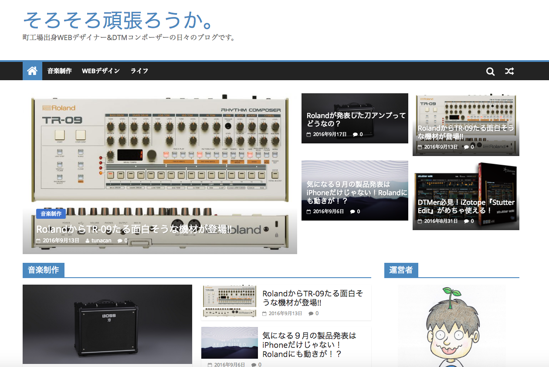Viewport: 549px width, 367px height.
Task: Click the date 2016年8月31日
Action: pos(441,221)
